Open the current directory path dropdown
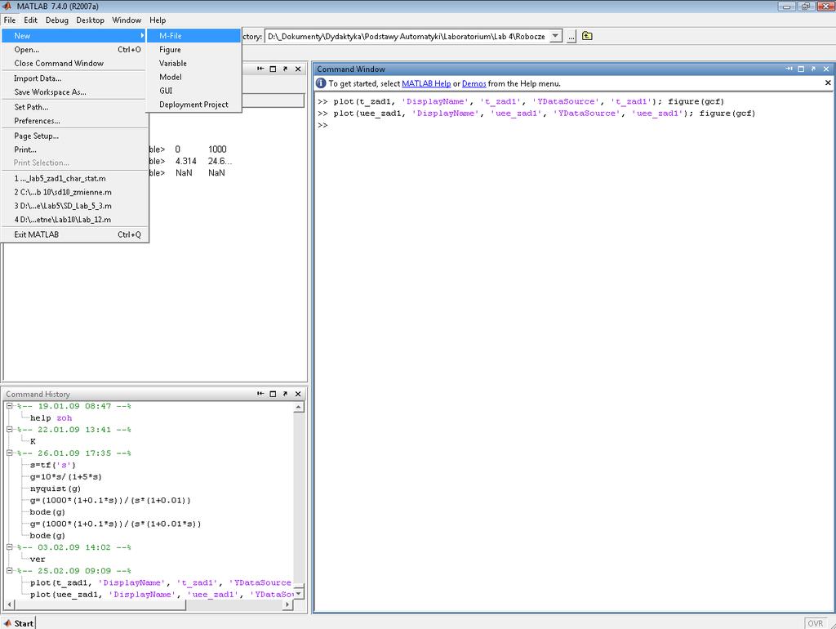The image size is (836, 629). 555,36
